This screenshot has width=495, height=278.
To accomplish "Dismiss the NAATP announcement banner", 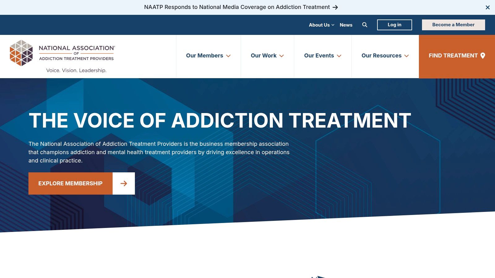I will [488, 7].
